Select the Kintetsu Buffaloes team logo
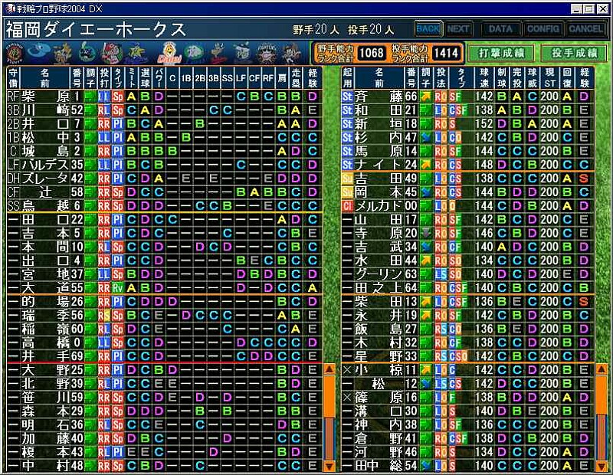Image resolution: width=613 pixels, height=475 pixels. point(219,53)
